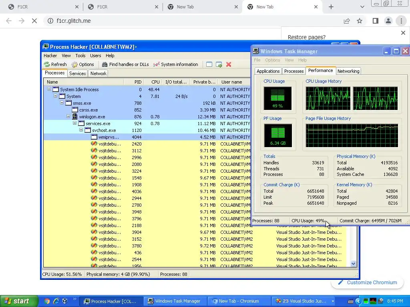Screen dimensions: 410x307
Task: Click the scroll-down arrow in the process list
Action: click(353, 264)
